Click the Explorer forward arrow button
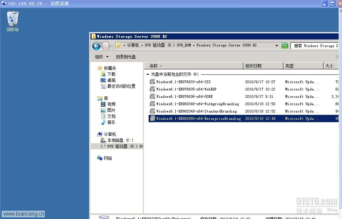Screen dimensions: 342x219 tap(106, 46)
